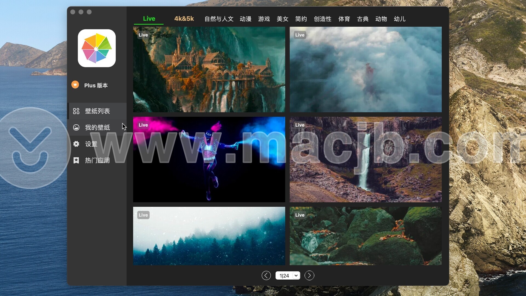
Task: Select the fantasy castle waterfall wallpaper
Action: (209, 69)
